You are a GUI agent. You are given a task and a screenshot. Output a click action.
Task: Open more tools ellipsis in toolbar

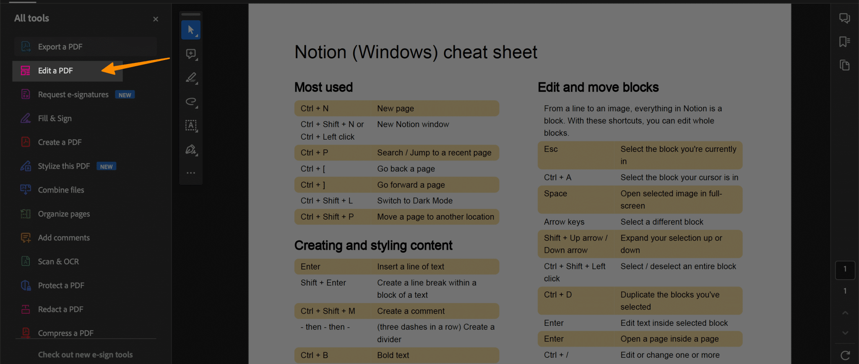pos(191,173)
